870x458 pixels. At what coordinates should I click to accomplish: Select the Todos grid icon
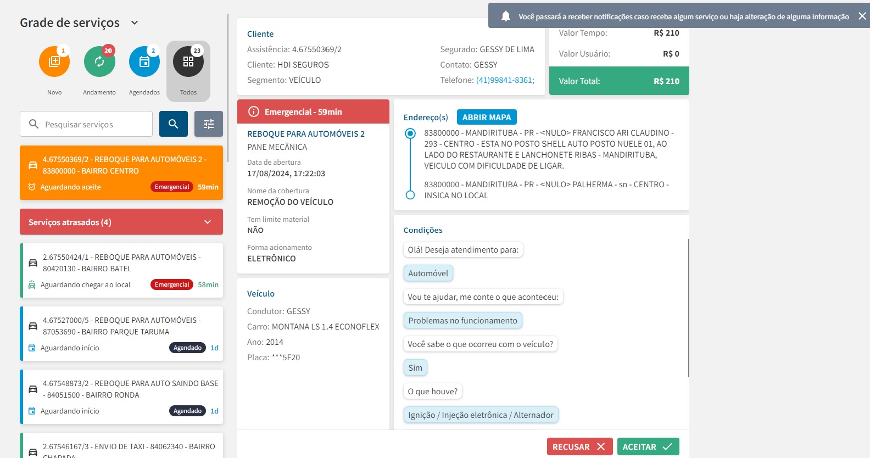pos(188,62)
